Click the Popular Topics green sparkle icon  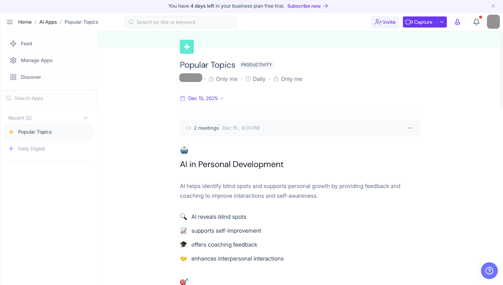(x=187, y=47)
